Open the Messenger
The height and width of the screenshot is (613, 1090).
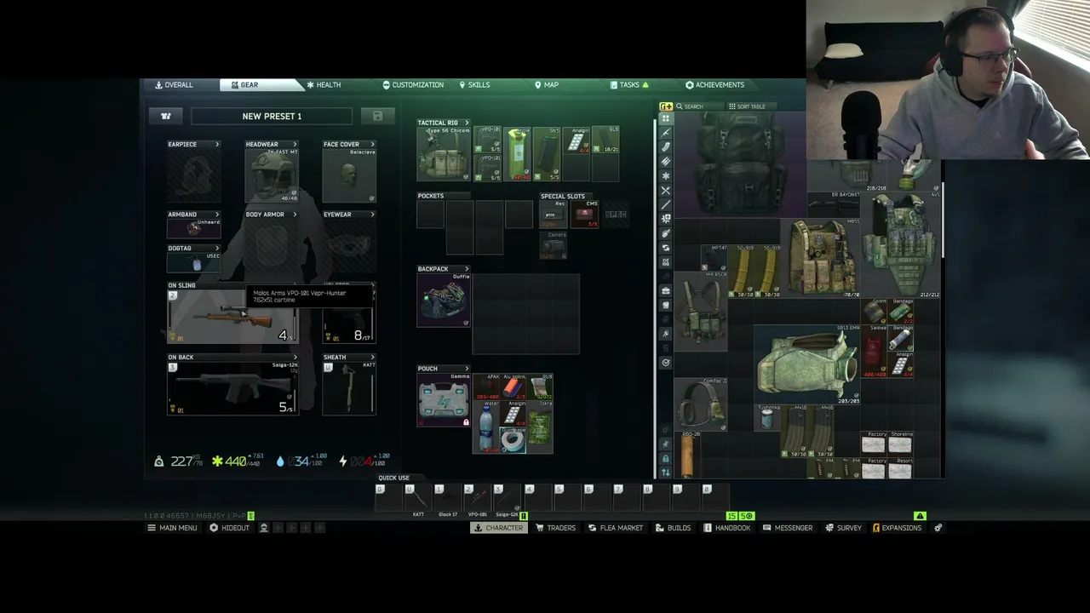click(788, 528)
